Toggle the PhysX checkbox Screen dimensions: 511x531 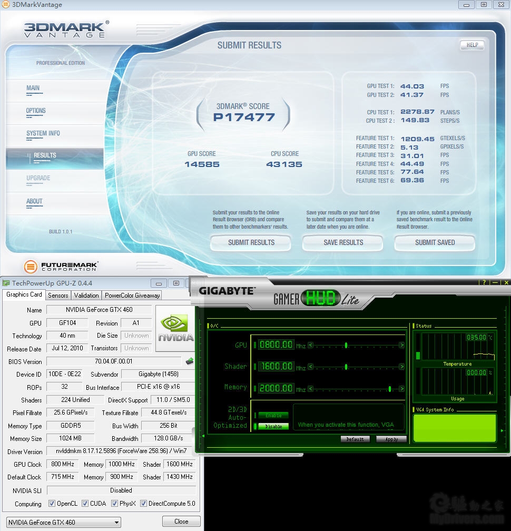(x=114, y=504)
